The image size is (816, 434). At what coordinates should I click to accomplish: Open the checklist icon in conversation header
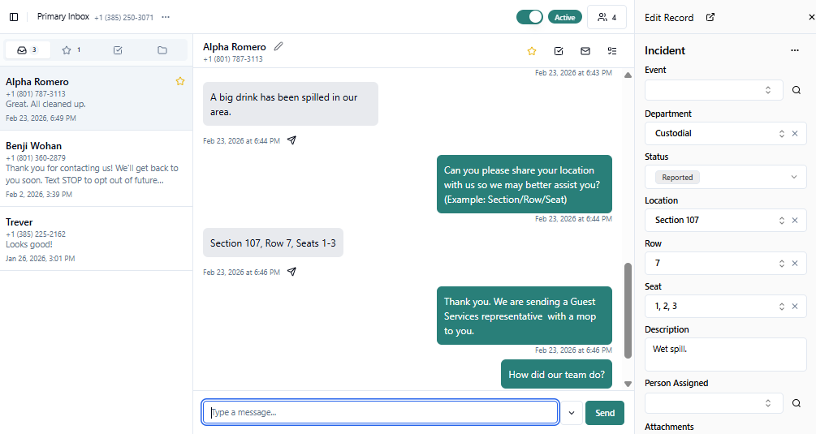coord(612,51)
